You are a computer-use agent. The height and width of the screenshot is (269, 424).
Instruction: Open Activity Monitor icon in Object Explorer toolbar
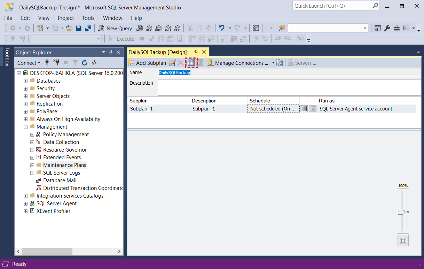(x=94, y=63)
